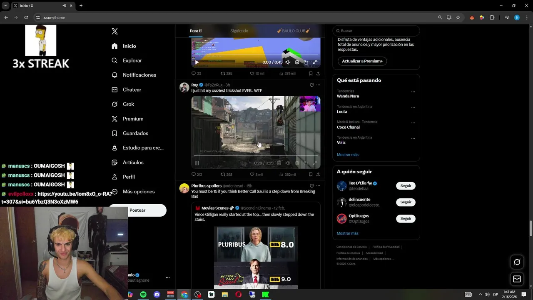Open settings gear on the 0:45 video
This screenshot has width=533, height=300.
tap(297, 62)
